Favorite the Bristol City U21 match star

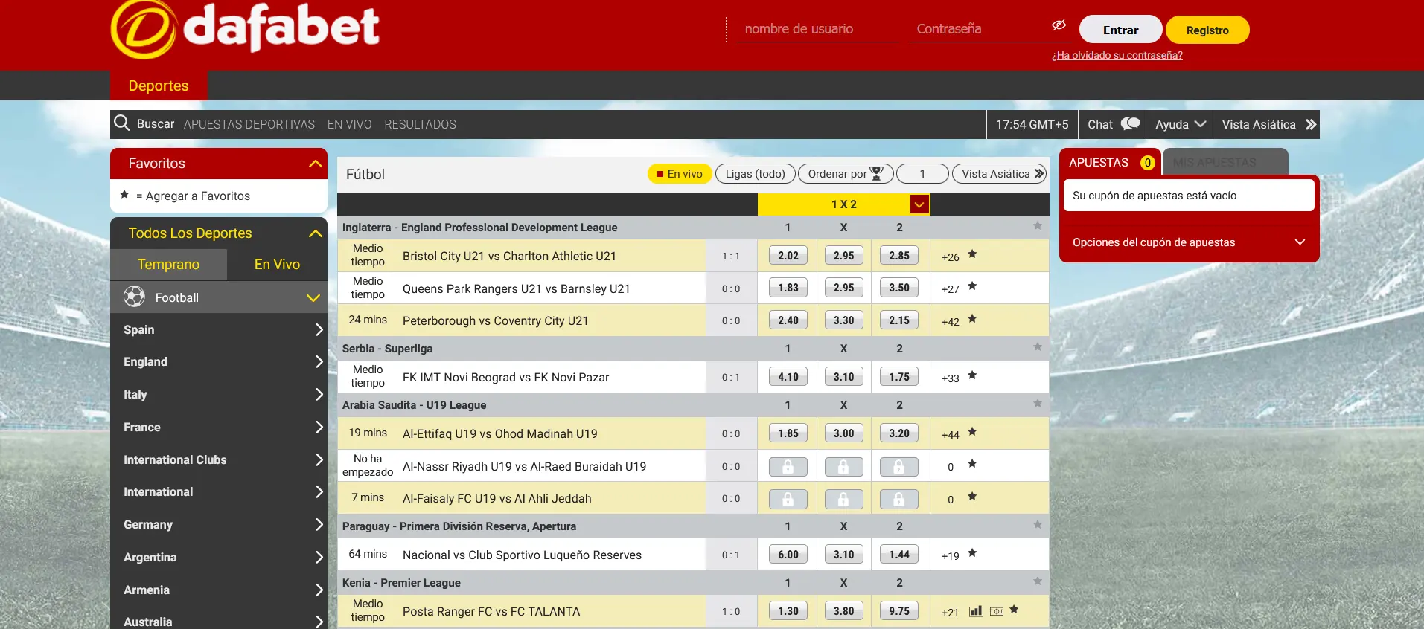click(x=972, y=254)
